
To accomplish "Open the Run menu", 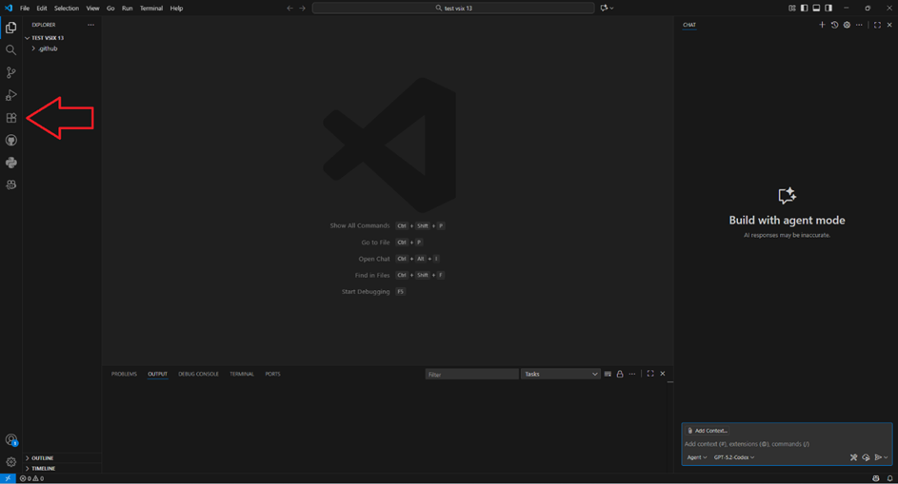I will tap(128, 8).
